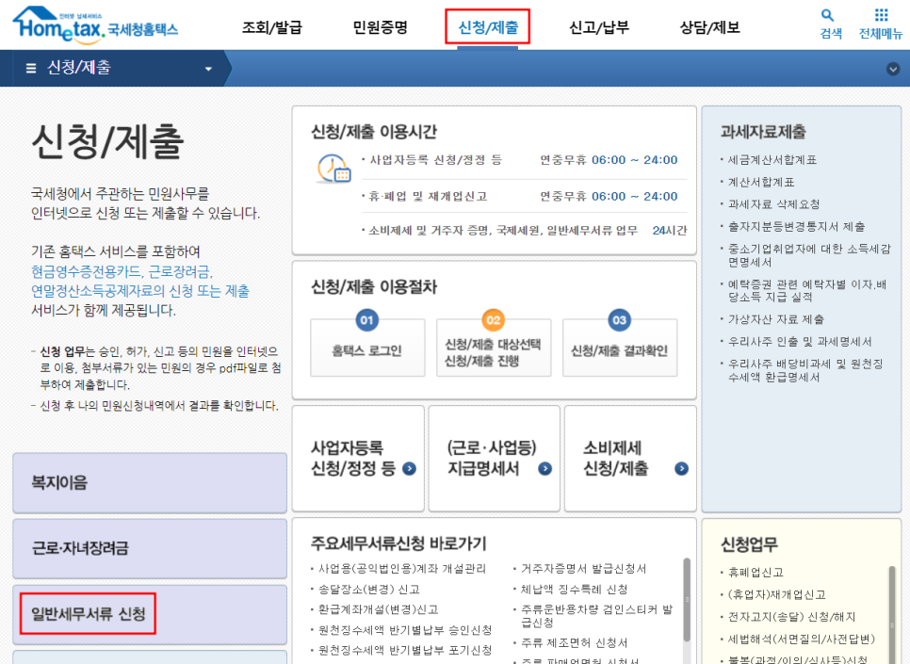Open 가상자산 자료 제출 link
Viewport: 910px width, 664px height.
[776, 319]
